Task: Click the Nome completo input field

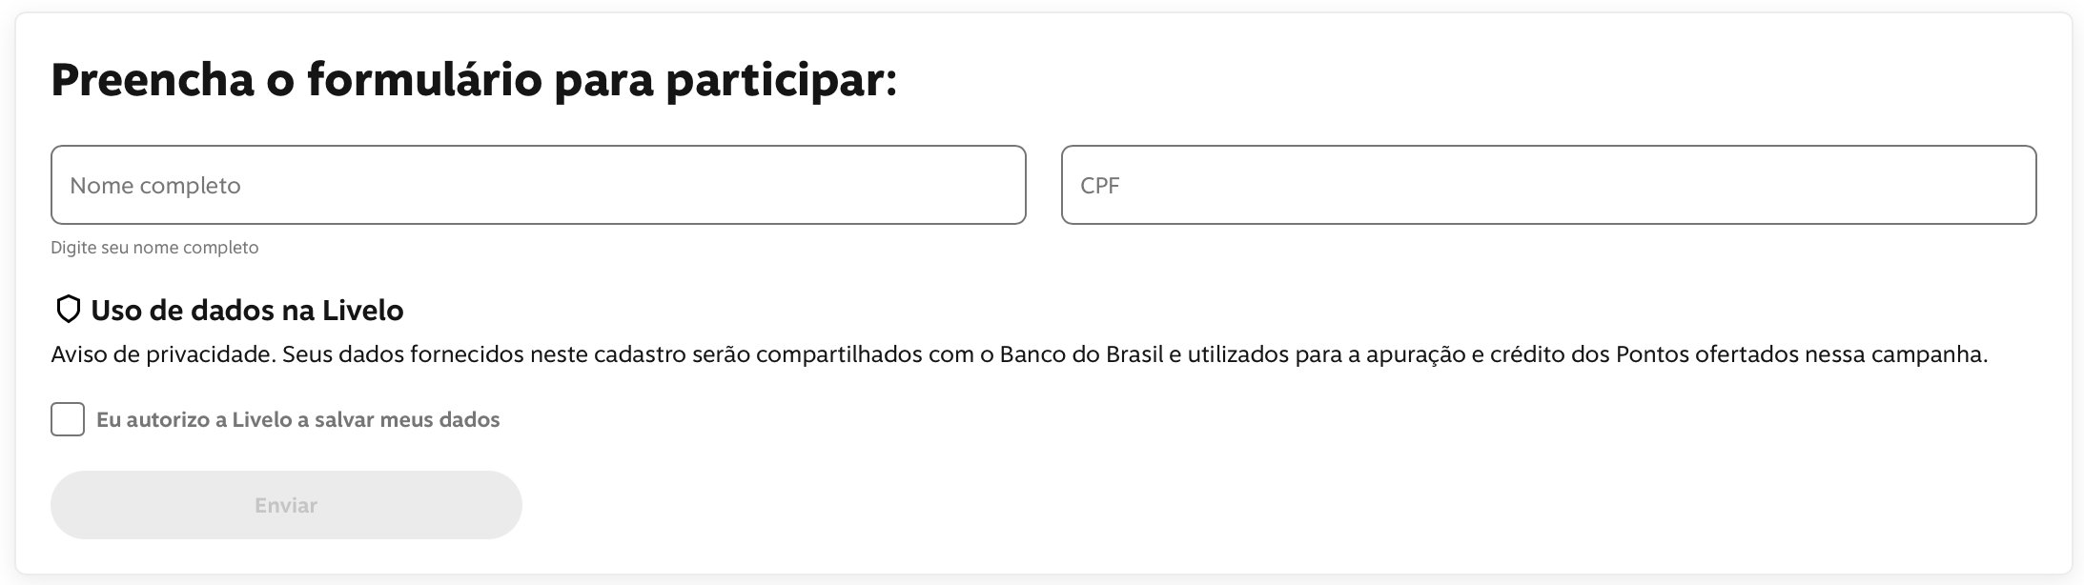Action: click(538, 185)
